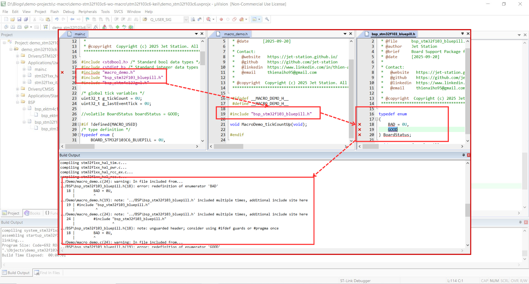Start debug session magnifier icon
The height and width of the screenshot is (284, 529).
pyautogui.click(x=209, y=19)
